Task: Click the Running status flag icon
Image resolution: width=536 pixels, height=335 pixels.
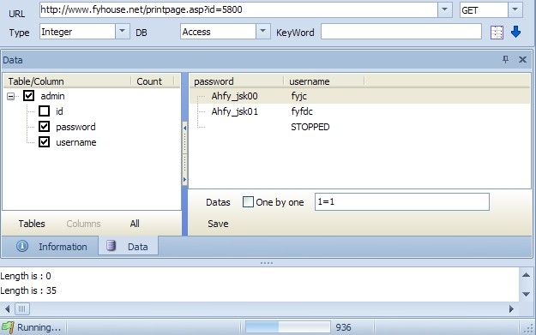Action: [8, 327]
